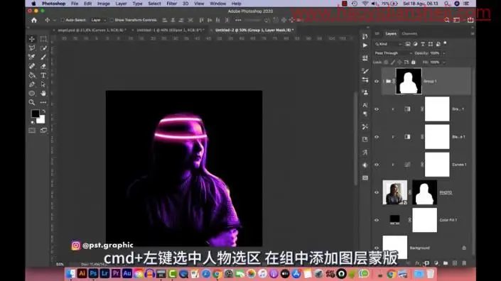Screen dimensions: 501x281
Task: Swap foreground and background colors
Action: click(44, 111)
